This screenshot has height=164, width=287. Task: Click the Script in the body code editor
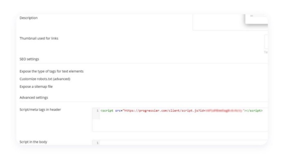(180, 143)
